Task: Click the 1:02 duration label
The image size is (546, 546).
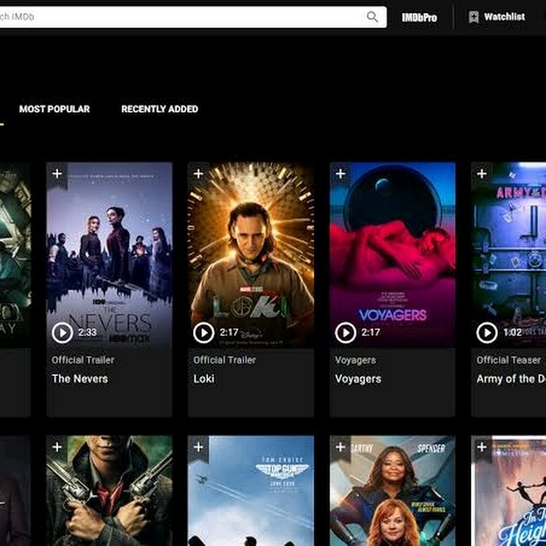Action: pos(512,332)
